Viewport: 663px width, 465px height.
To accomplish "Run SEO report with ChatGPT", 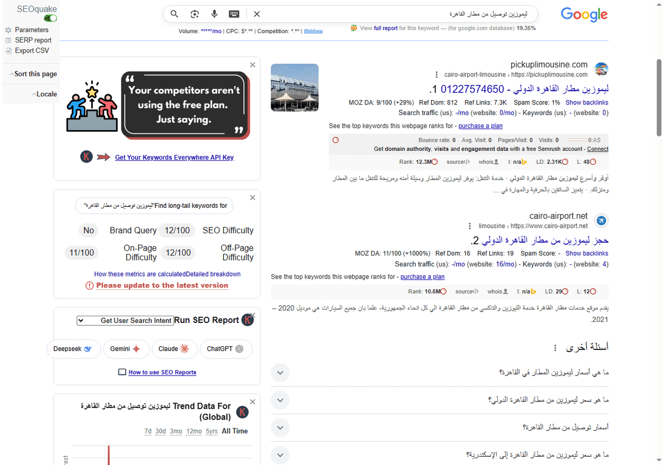I will click(x=226, y=349).
